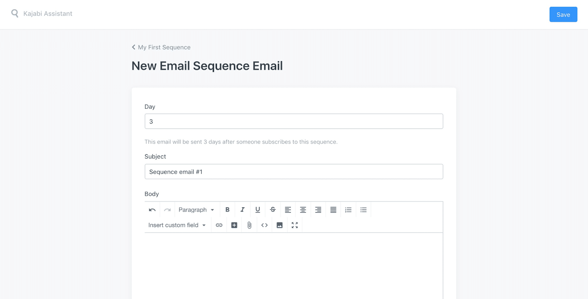Click the 'New Email Sequence Email' heading
Viewport: 588px width, 299px height.
point(207,66)
